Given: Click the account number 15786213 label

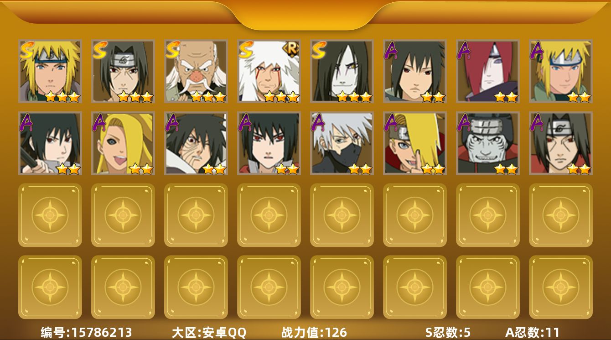Looking at the screenshot, I should [x=86, y=332].
